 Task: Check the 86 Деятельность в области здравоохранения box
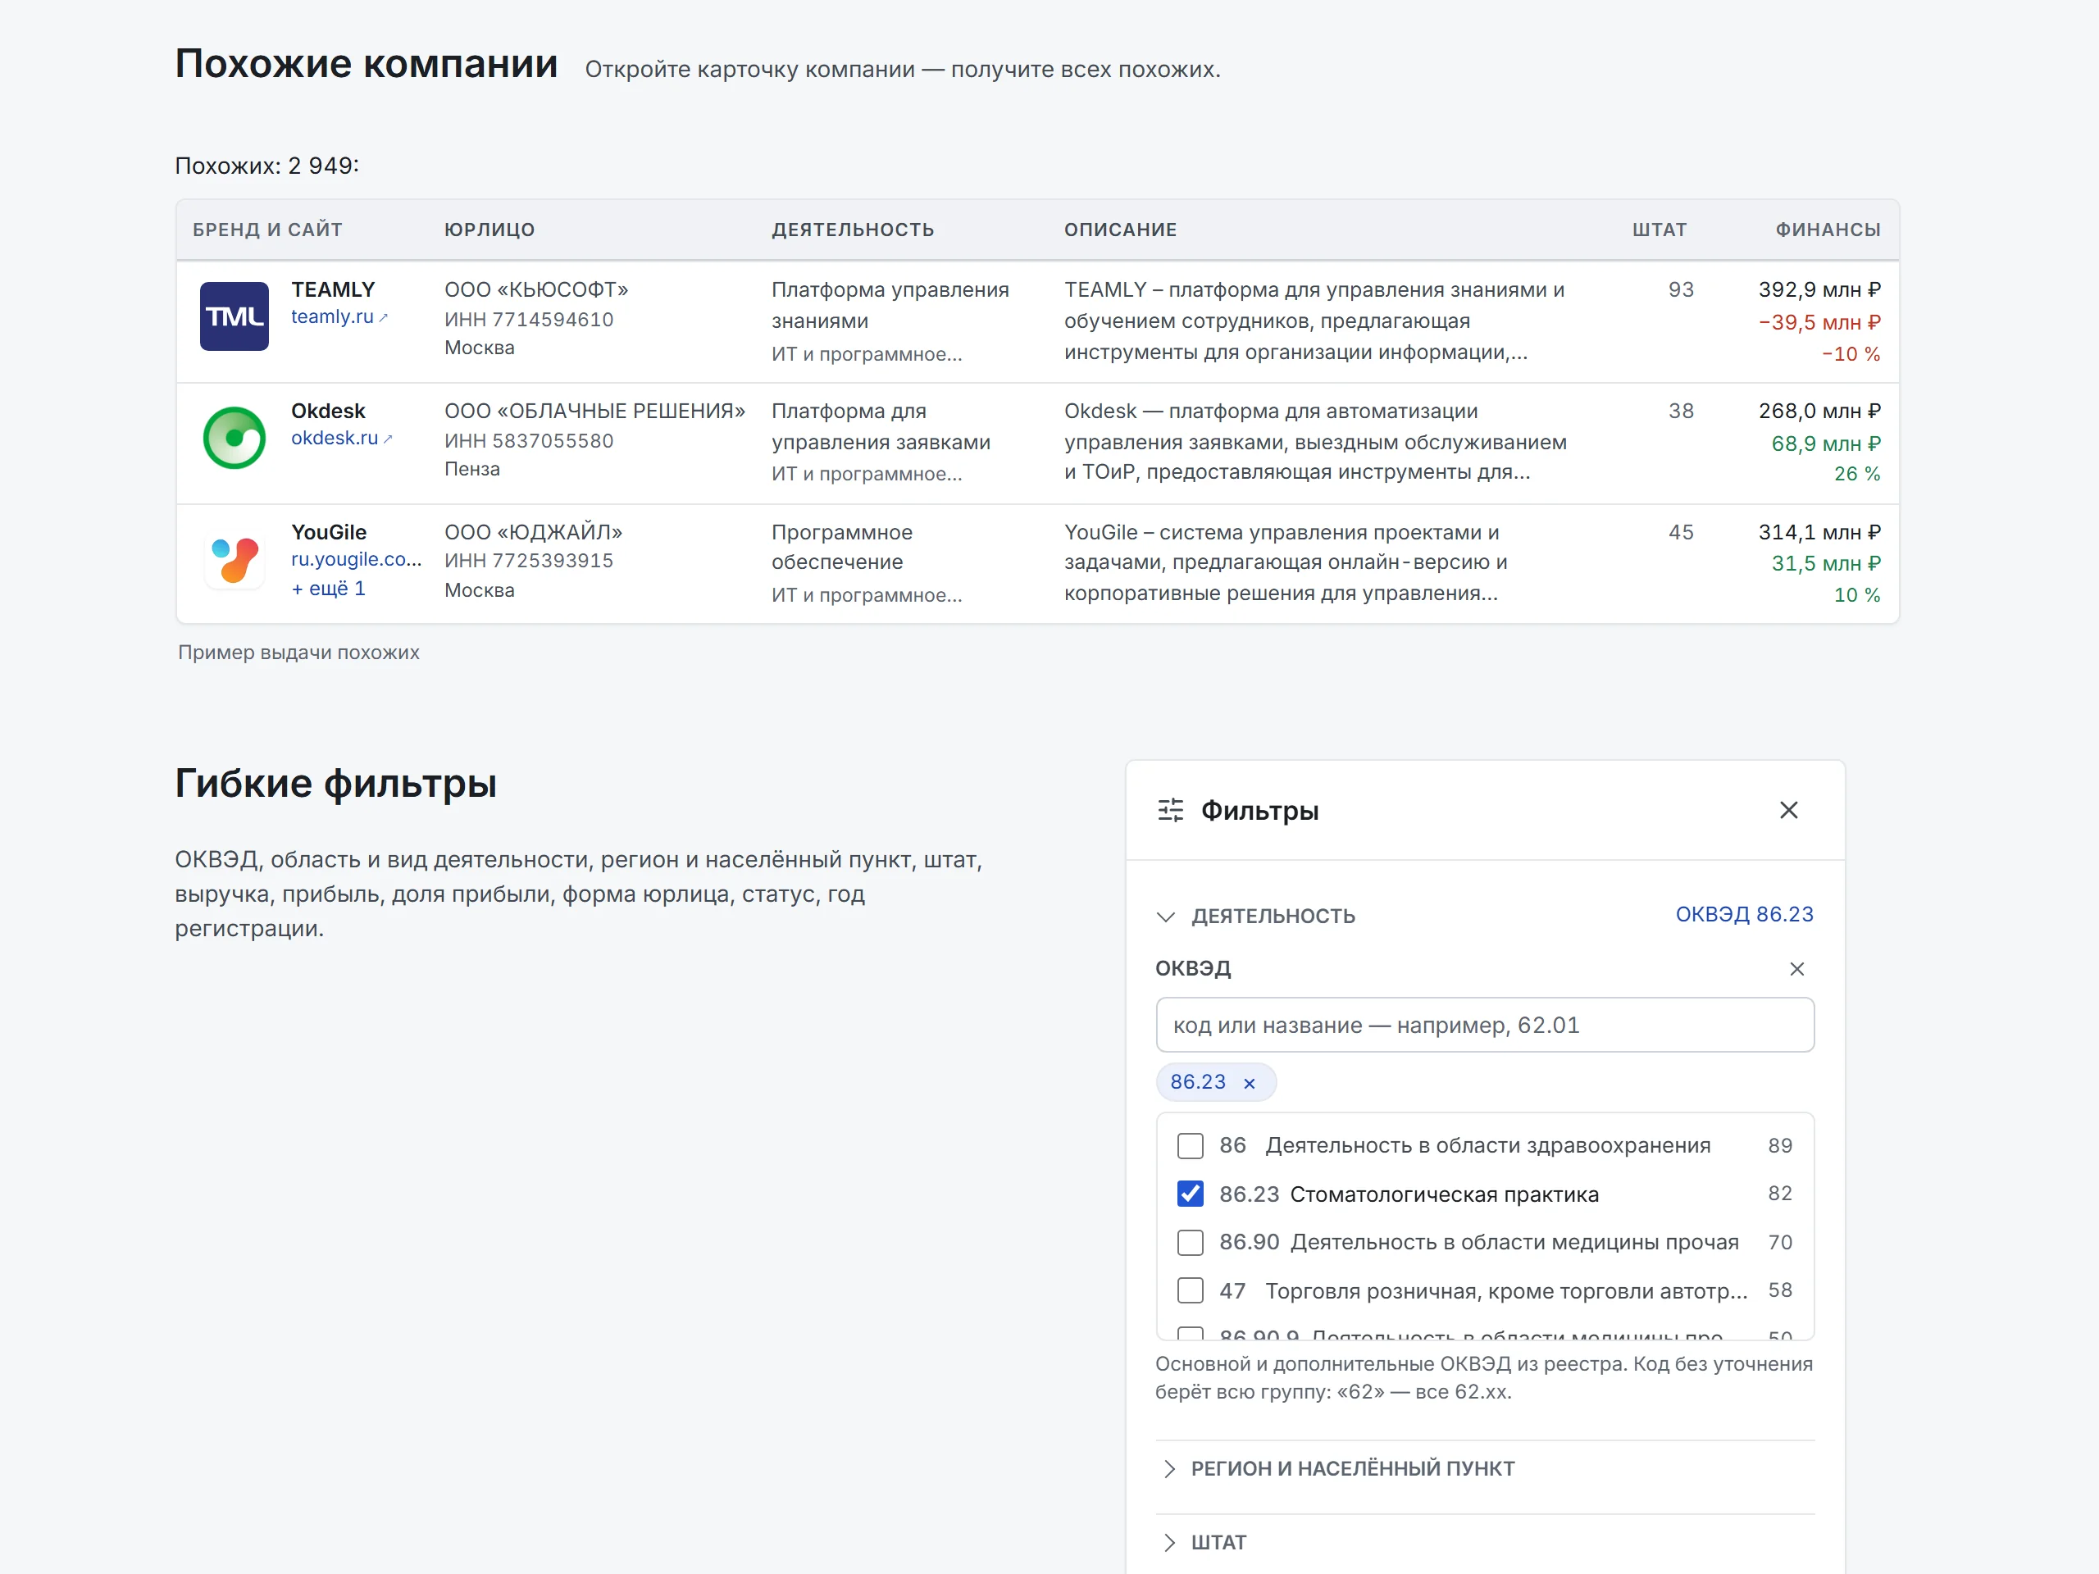point(1190,1146)
